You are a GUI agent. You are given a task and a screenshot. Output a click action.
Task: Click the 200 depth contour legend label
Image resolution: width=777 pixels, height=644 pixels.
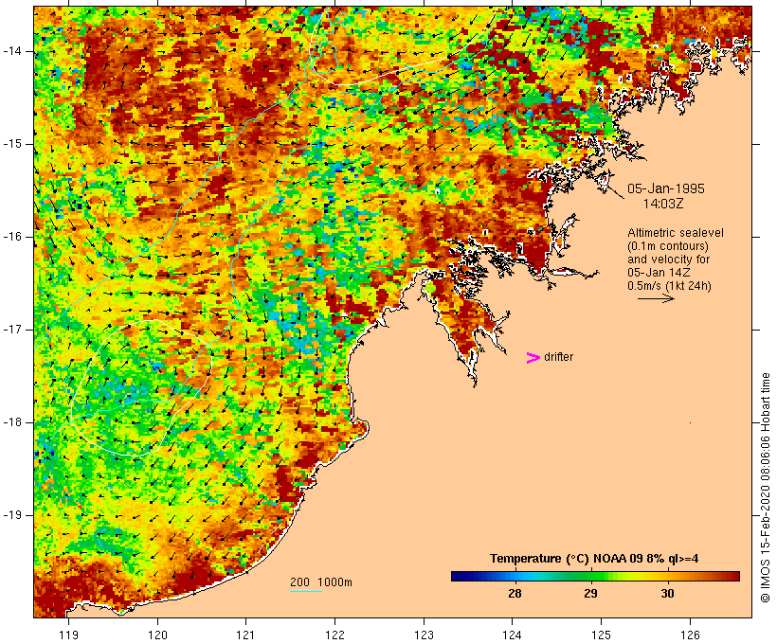pyautogui.click(x=299, y=582)
